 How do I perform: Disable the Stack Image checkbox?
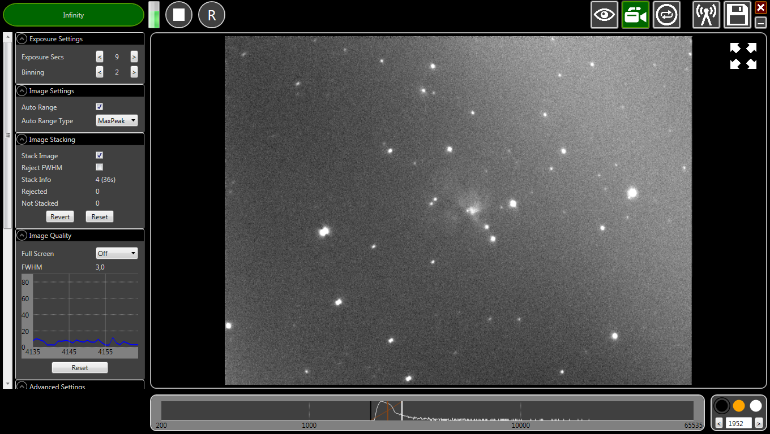pyautogui.click(x=100, y=155)
